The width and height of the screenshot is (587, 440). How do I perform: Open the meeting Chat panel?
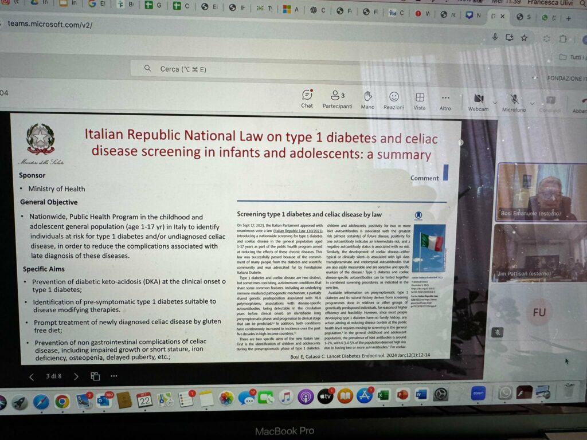(307, 97)
